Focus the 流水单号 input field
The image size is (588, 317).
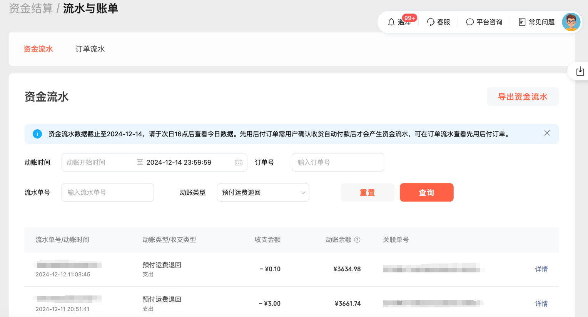pos(107,192)
